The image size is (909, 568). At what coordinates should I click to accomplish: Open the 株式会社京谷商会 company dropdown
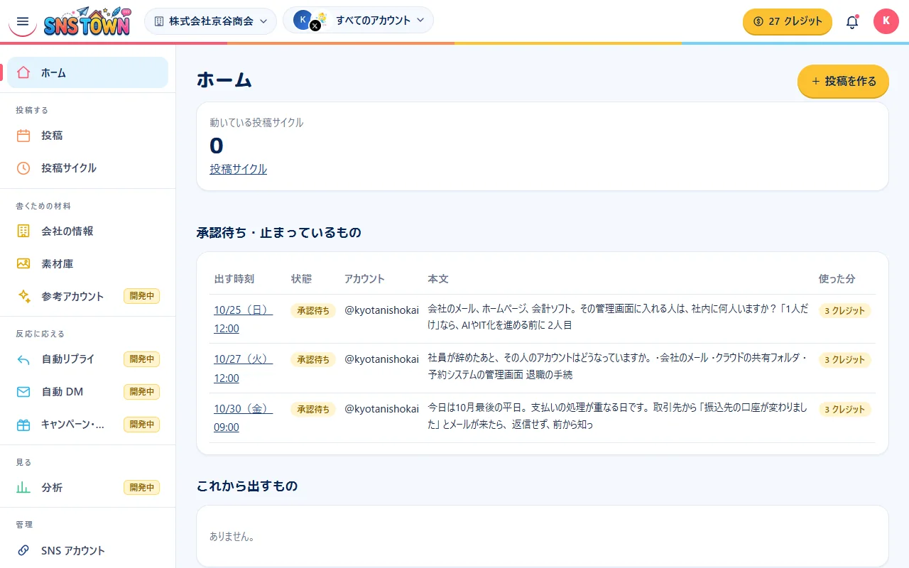point(210,21)
